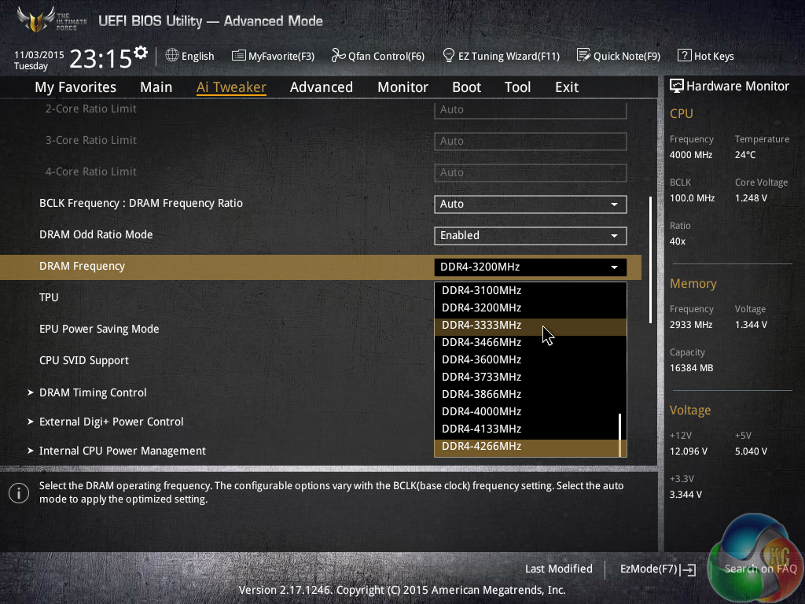Choose DDR4-4000MHz in the dropdown list
Screen dimensions: 805x604
[481, 411]
